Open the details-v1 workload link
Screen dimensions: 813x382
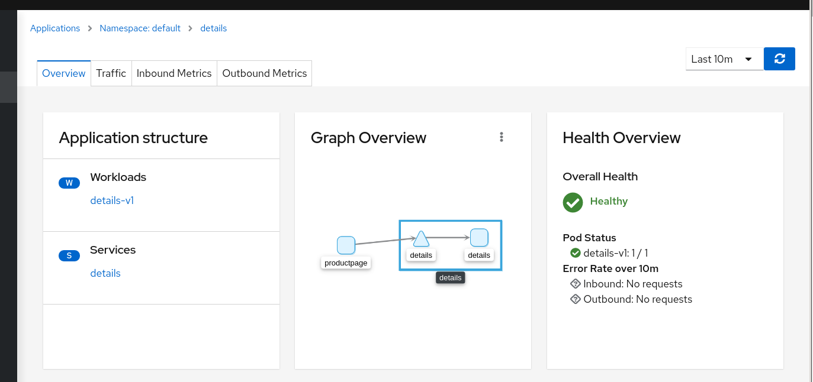(x=112, y=200)
